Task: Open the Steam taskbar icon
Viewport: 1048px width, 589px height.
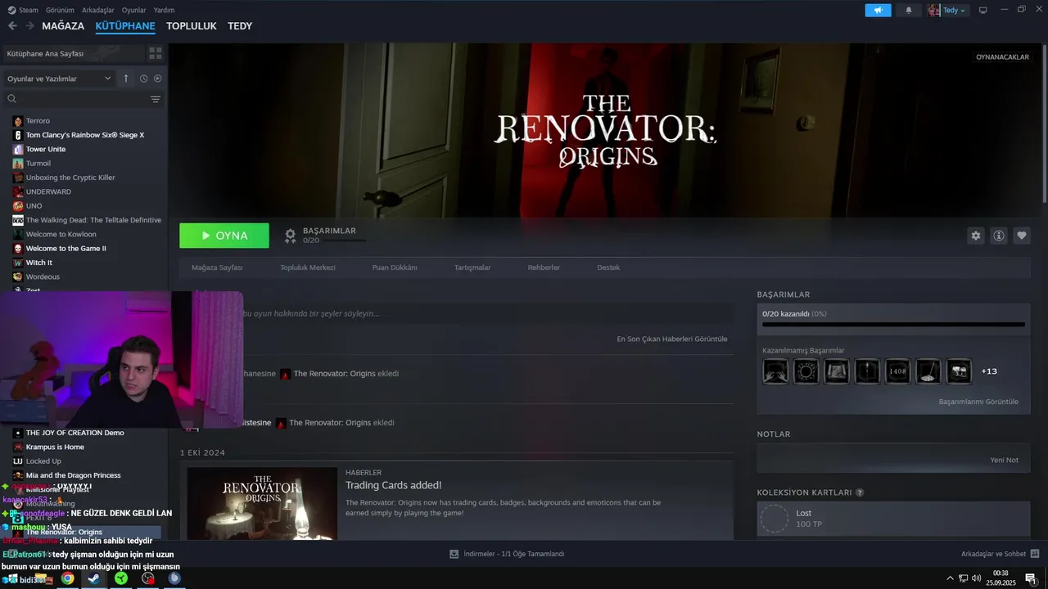Action: pyautogui.click(x=94, y=578)
